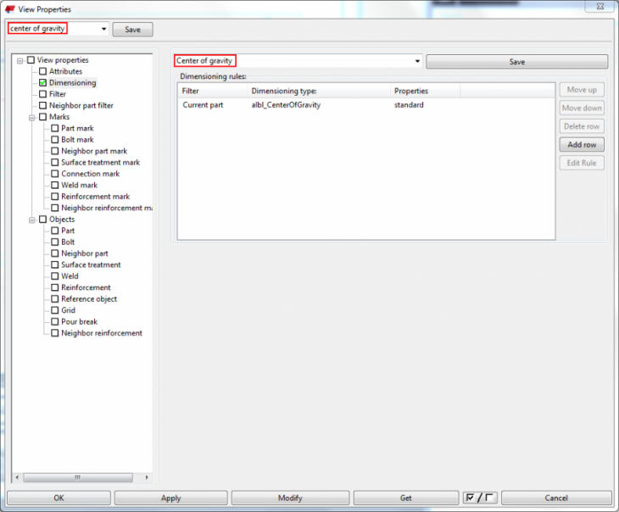
Task: Select the Dimensioning tree item
Action: [x=73, y=83]
